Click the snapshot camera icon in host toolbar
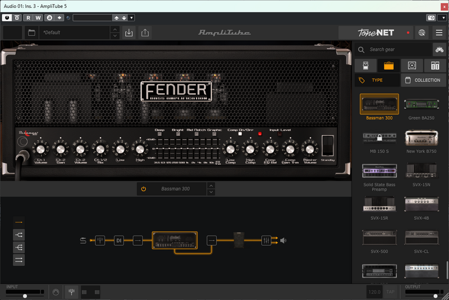Viewport: 449px width, 300px height. pos(431,18)
